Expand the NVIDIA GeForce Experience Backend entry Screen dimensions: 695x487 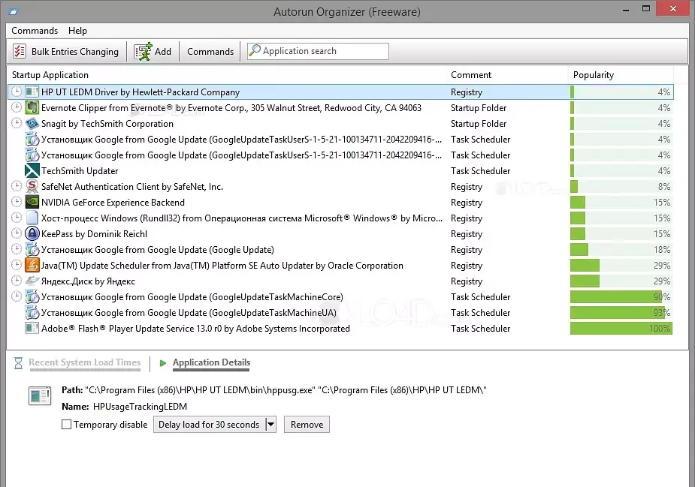[15, 202]
